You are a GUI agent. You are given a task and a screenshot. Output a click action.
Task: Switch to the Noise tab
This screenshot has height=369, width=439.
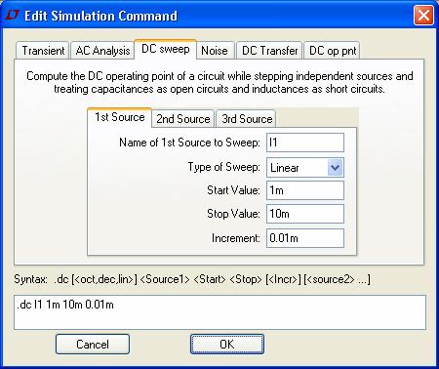[x=215, y=51]
